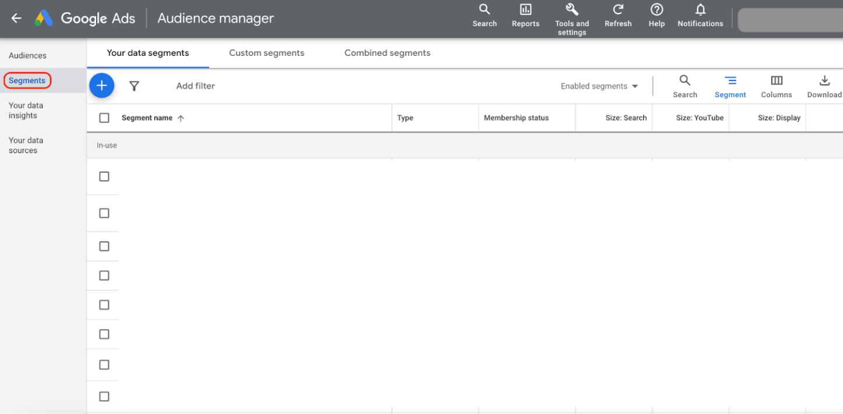Check the first segment row checkbox

[104, 176]
